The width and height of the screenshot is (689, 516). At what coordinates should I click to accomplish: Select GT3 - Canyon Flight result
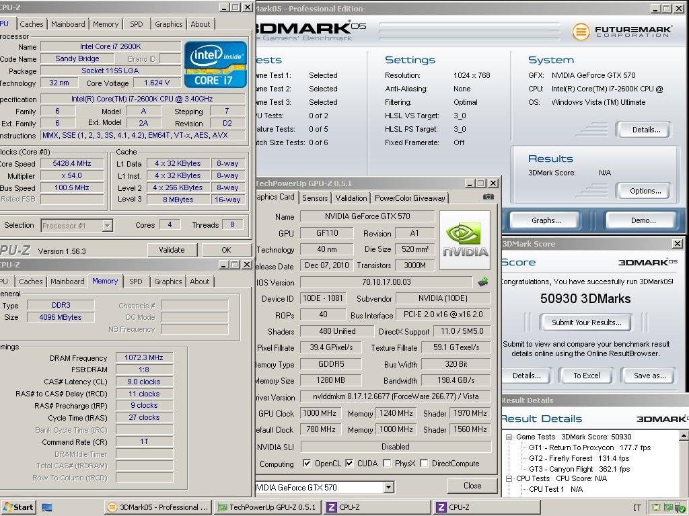coord(579,469)
